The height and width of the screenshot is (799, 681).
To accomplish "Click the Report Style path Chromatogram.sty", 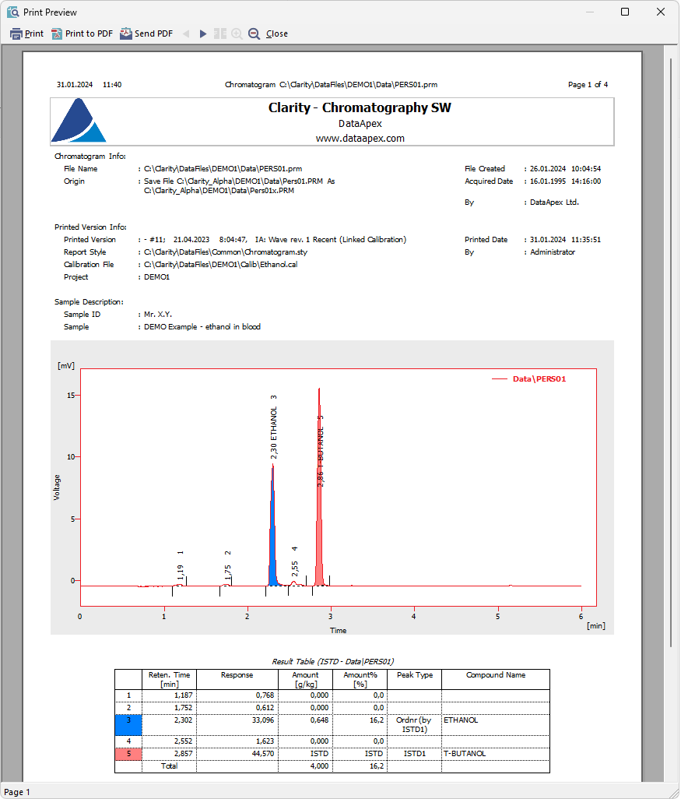I will (226, 252).
